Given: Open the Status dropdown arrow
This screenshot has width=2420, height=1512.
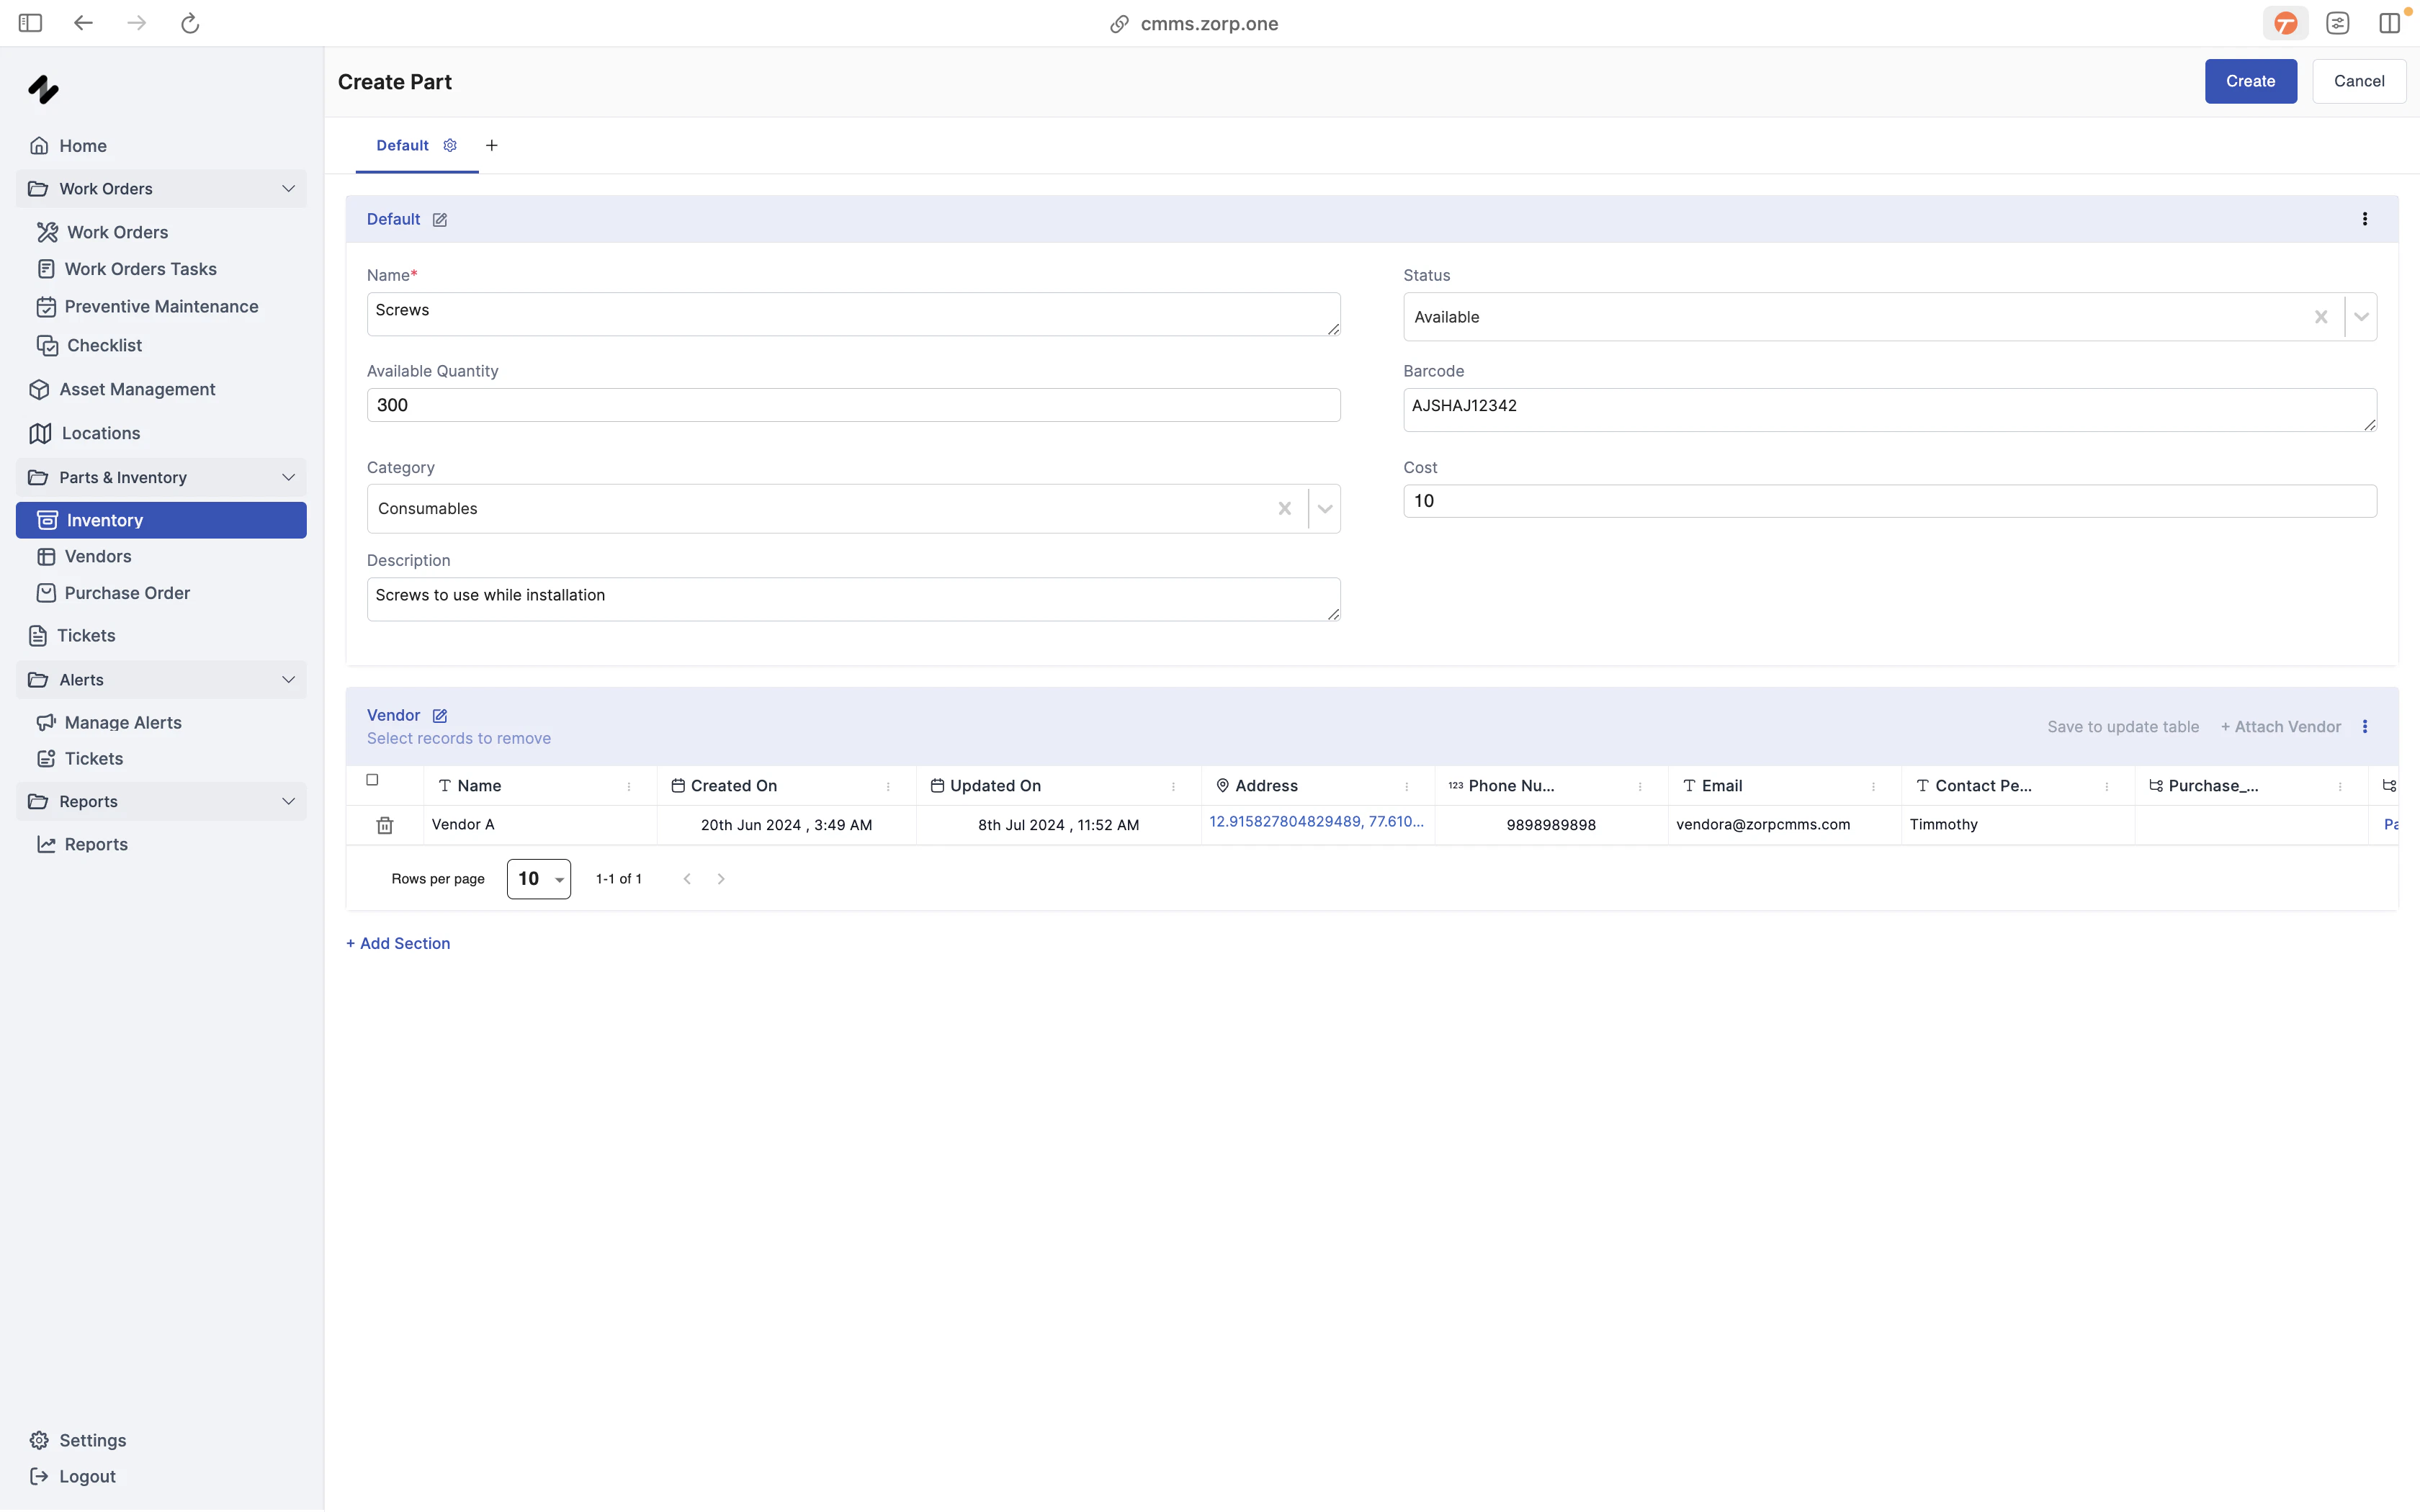Looking at the screenshot, I should (x=2361, y=317).
